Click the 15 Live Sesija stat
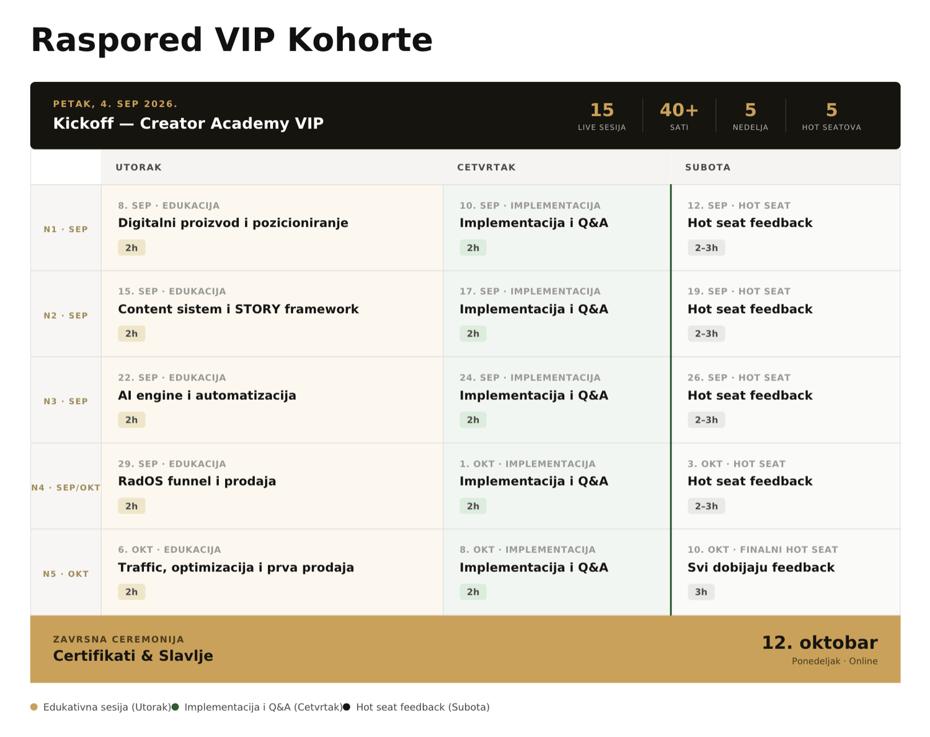Image resolution: width=930 pixels, height=737 pixels. [x=602, y=116]
